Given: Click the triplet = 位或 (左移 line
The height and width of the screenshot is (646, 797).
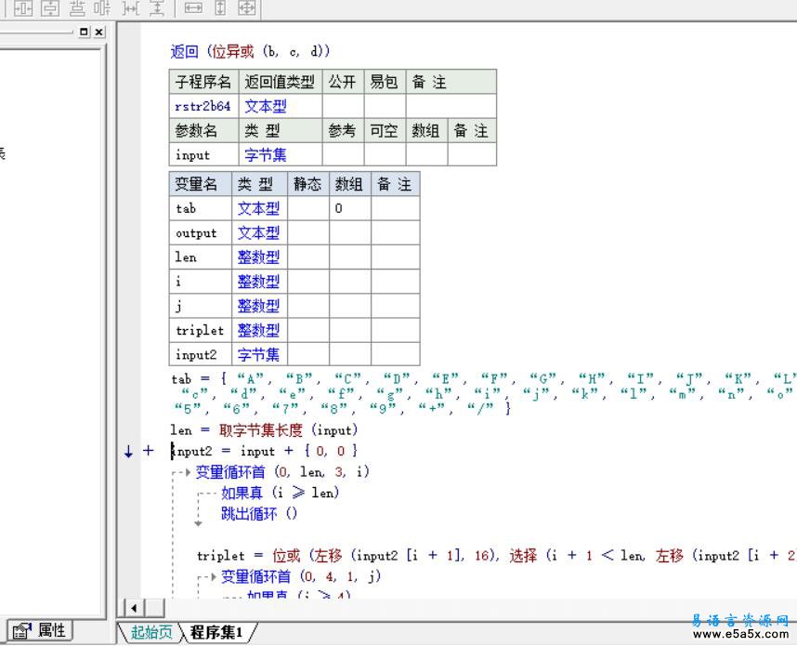Looking at the screenshot, I should (496, 556).
